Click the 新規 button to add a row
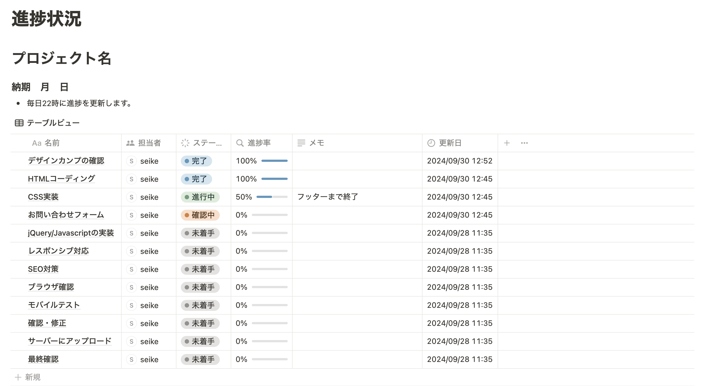 tap(27, 377)
